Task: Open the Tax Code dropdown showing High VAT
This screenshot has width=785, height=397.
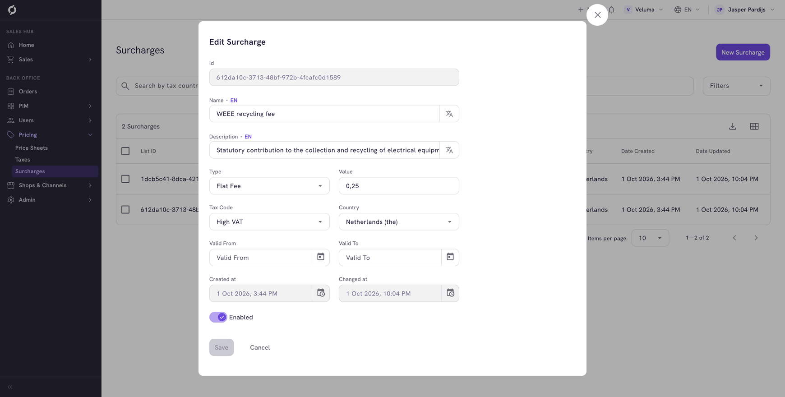Action: coord(269,222)
